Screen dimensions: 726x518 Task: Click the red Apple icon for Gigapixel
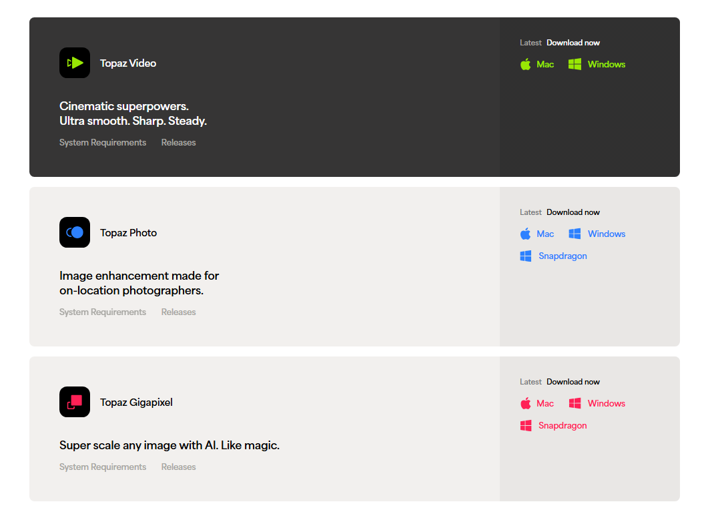point(526,403)
